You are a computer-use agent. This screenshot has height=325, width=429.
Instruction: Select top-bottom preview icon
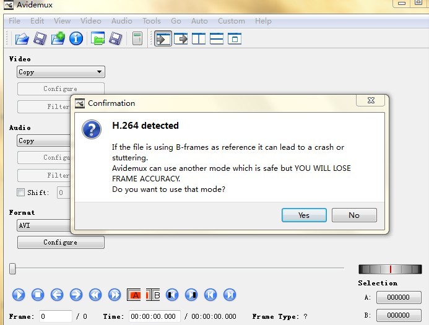[217, 38]
